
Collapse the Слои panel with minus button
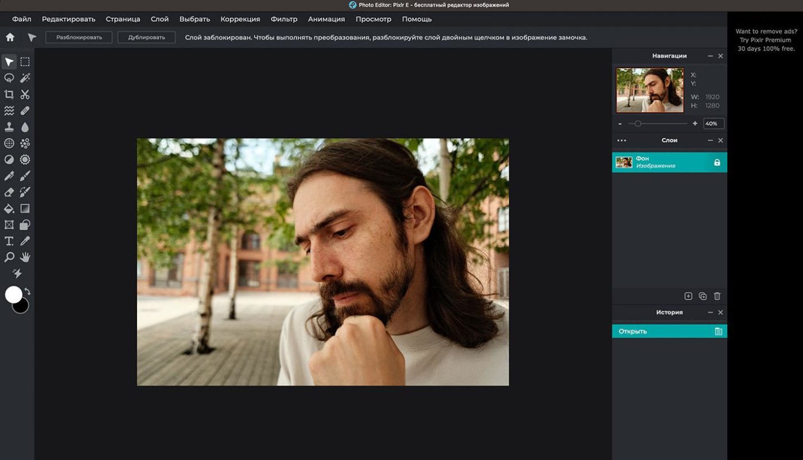(x=710, y=140)
